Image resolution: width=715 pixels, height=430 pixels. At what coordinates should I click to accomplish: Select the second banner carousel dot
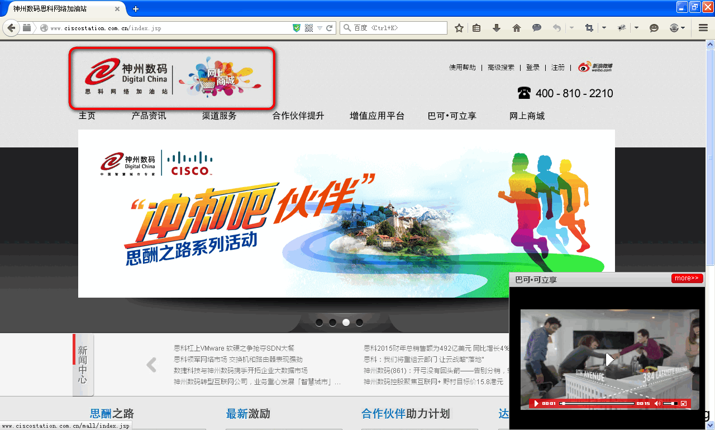[332, 322]
